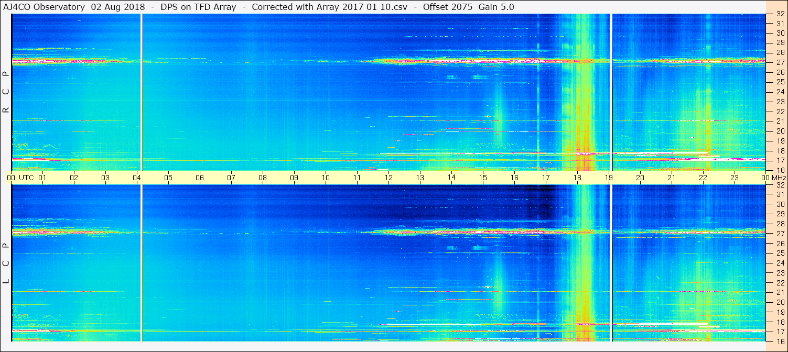Select the 10 hour mark on time axis

326,178
